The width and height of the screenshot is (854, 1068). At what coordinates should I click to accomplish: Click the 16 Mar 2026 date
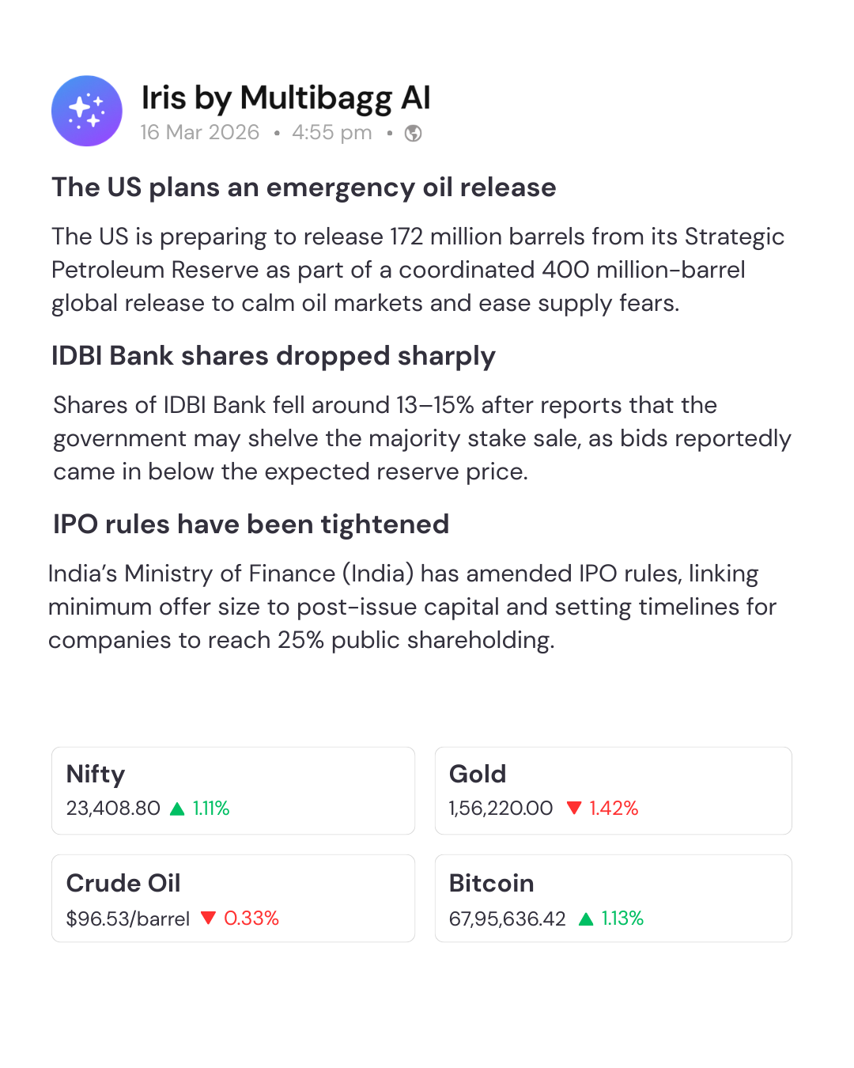(x=200, y=132)
